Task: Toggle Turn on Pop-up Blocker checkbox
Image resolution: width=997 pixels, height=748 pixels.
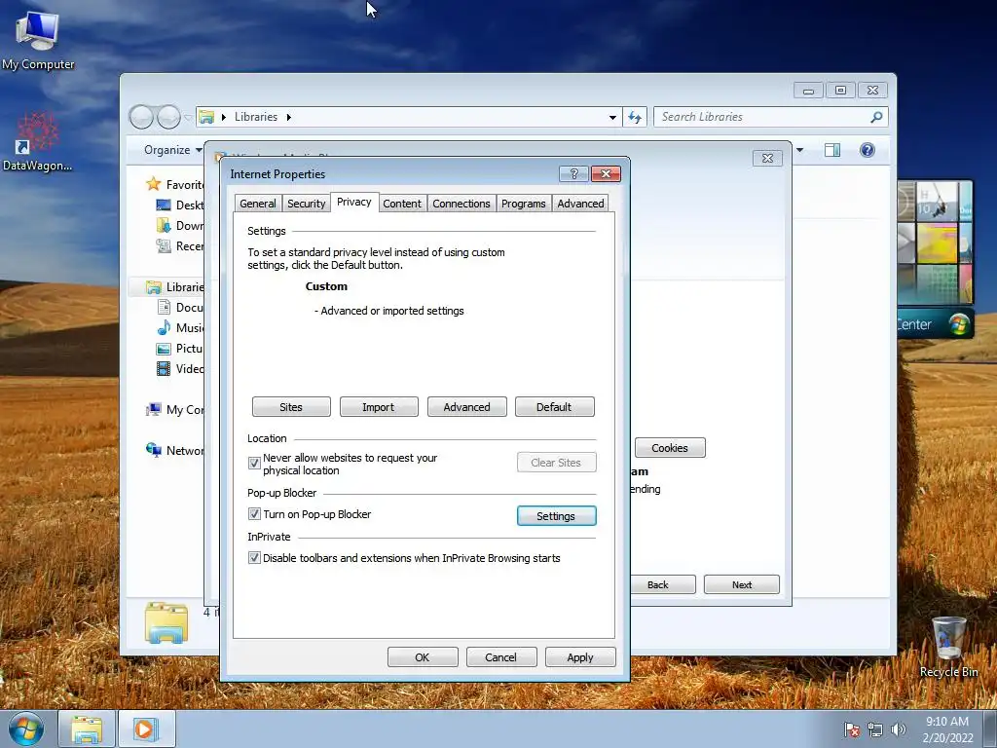Action: [254, 514]
